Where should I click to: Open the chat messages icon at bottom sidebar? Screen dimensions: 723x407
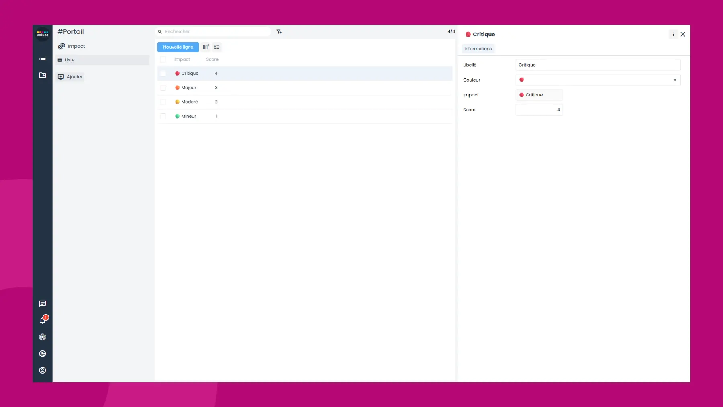[x=42, y=303]
